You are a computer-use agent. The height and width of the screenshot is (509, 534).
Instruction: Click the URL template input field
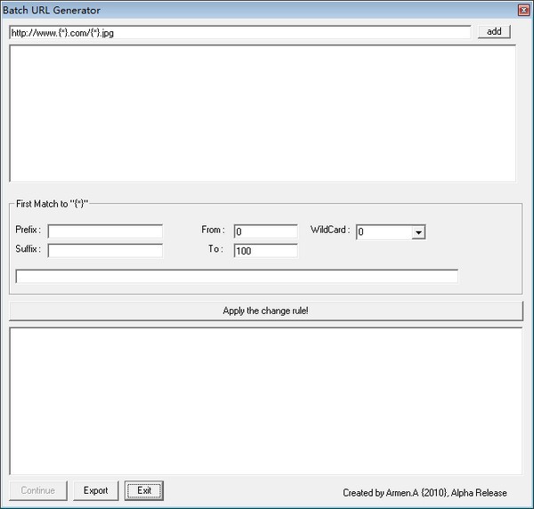click(x=239, y=32)
